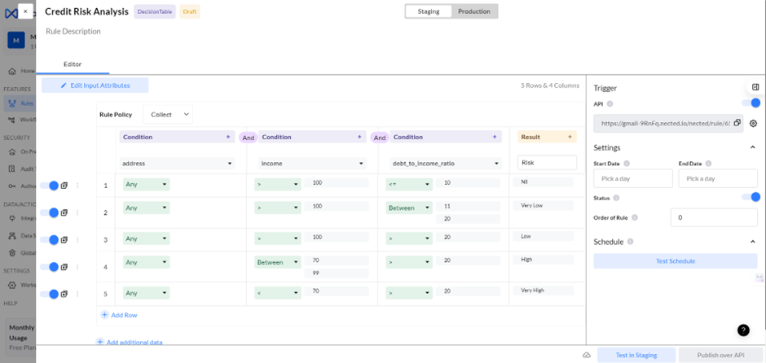766x363 pixels.
Task: Disable row 3 with its toggle
Action: point(50,239)
